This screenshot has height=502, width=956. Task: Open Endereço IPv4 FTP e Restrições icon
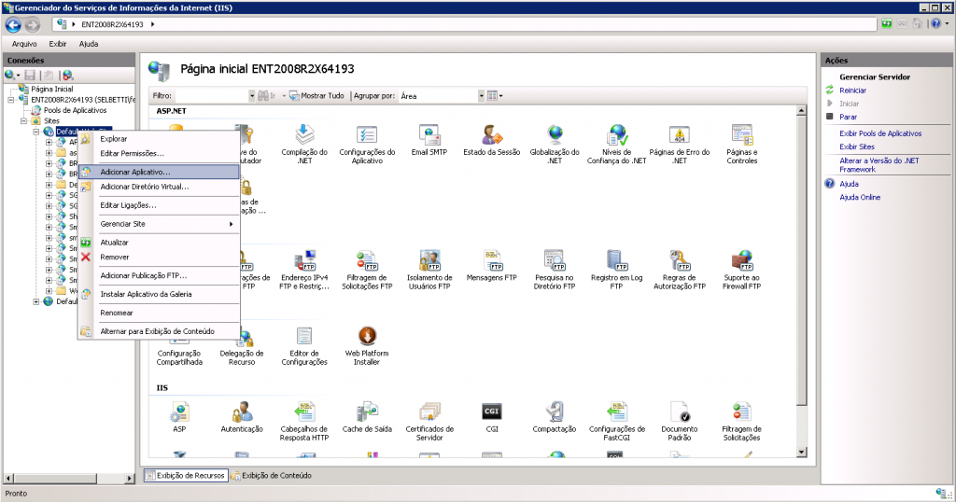coord(304,270)
